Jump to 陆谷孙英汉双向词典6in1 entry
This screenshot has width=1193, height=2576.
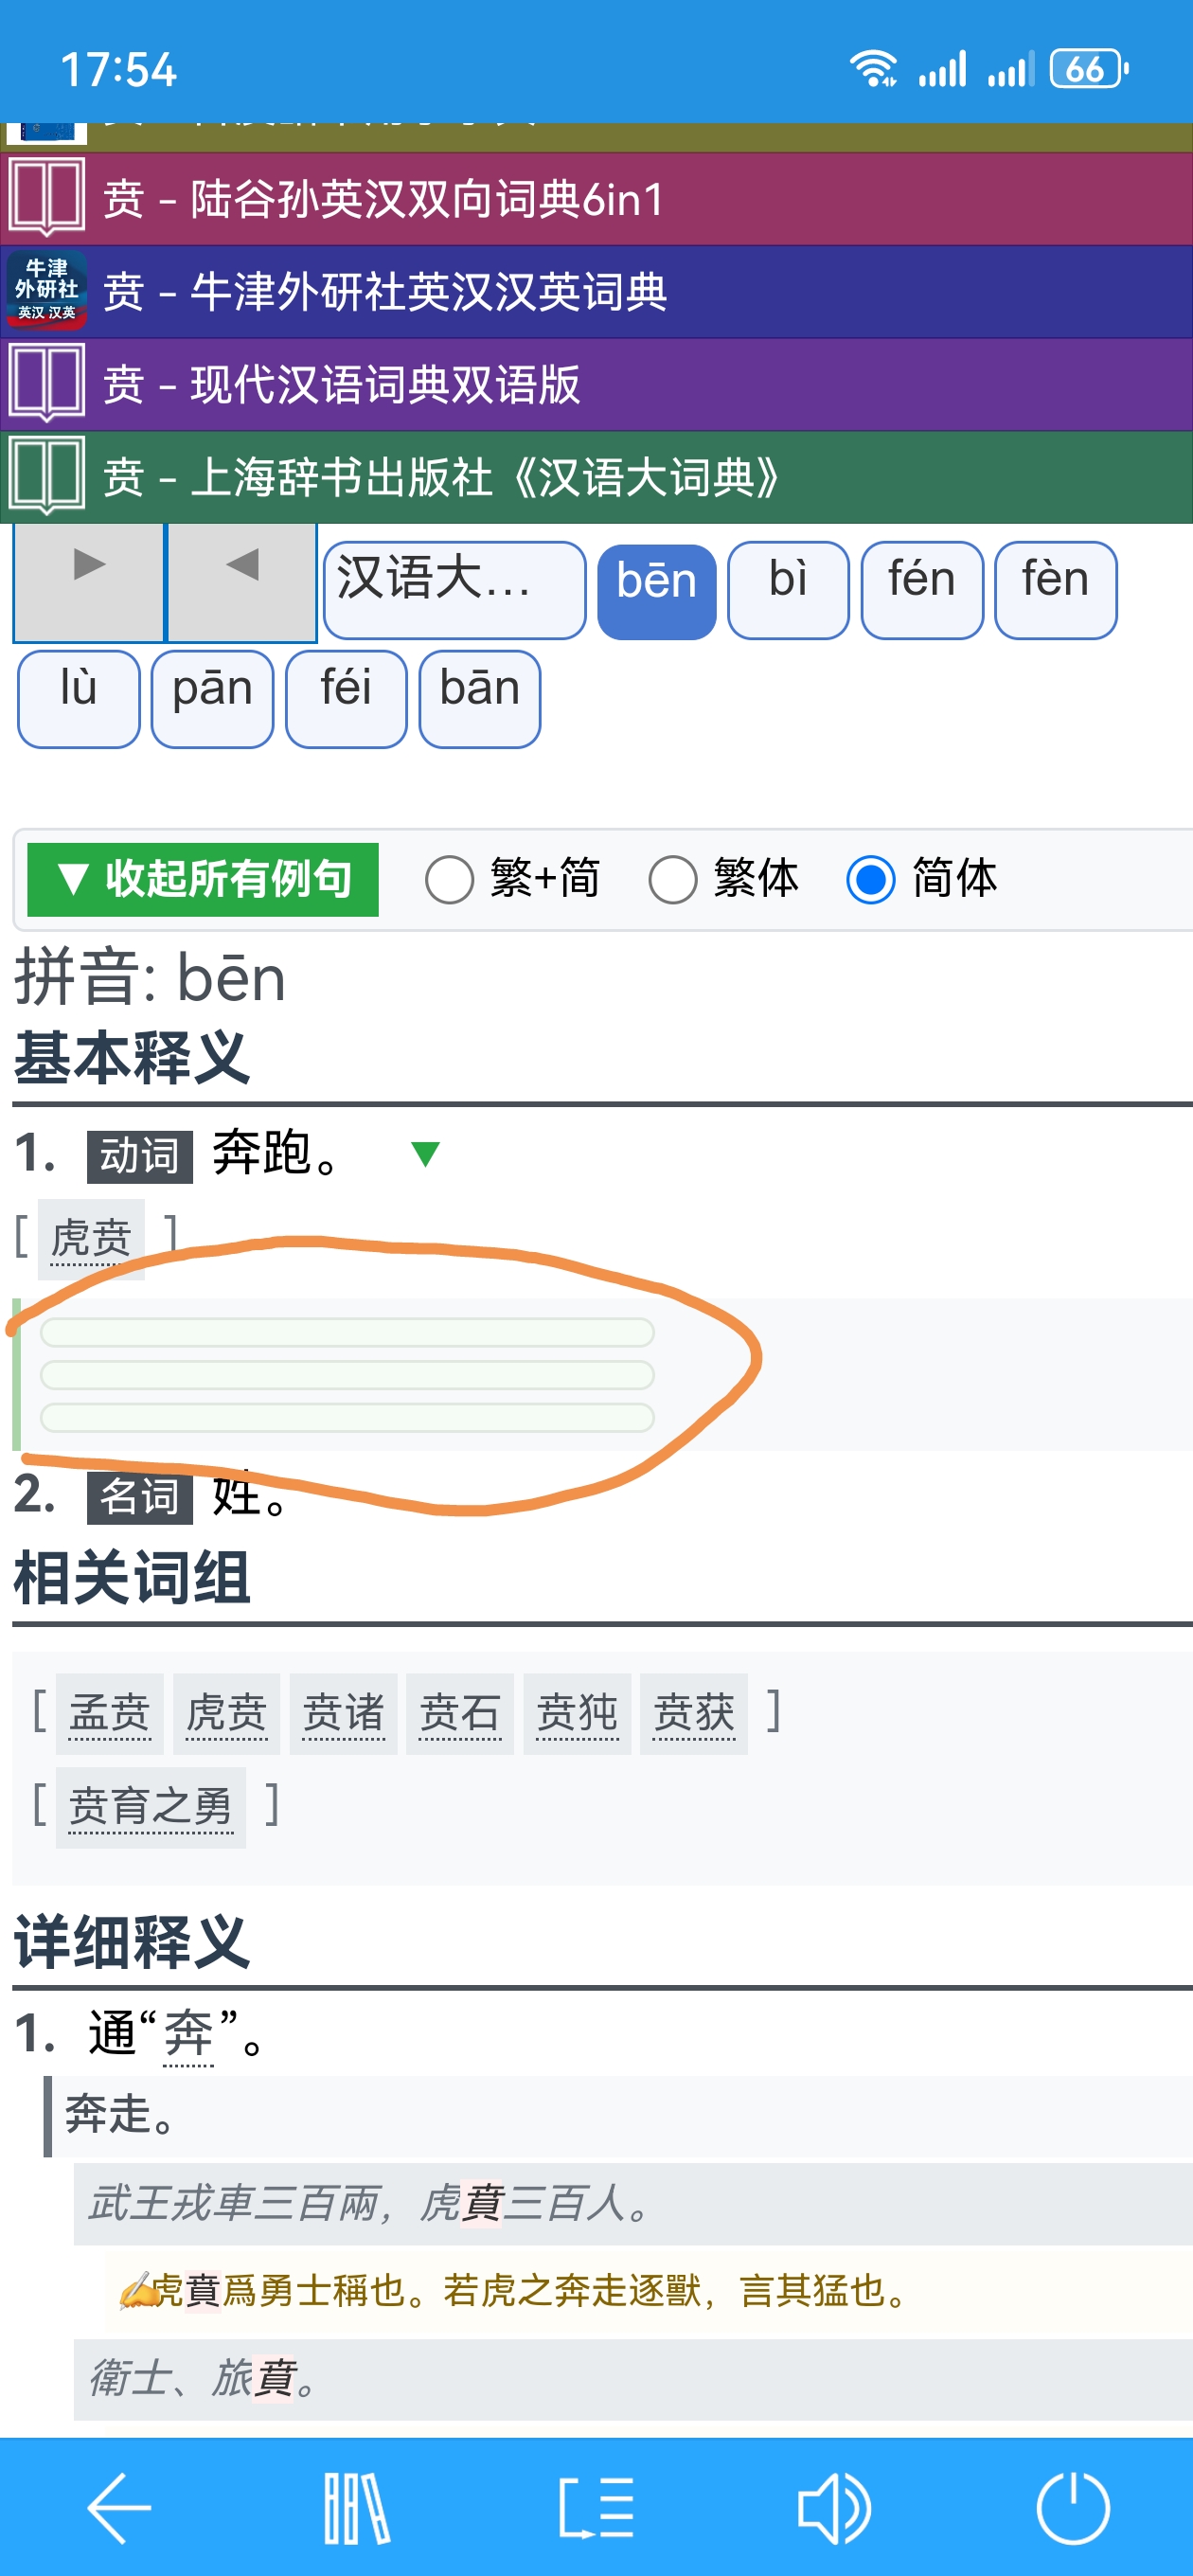[427, 199]
